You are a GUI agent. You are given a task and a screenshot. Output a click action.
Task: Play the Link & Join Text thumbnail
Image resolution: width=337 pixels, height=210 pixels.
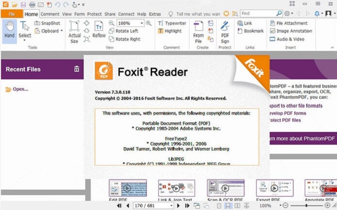177,188
